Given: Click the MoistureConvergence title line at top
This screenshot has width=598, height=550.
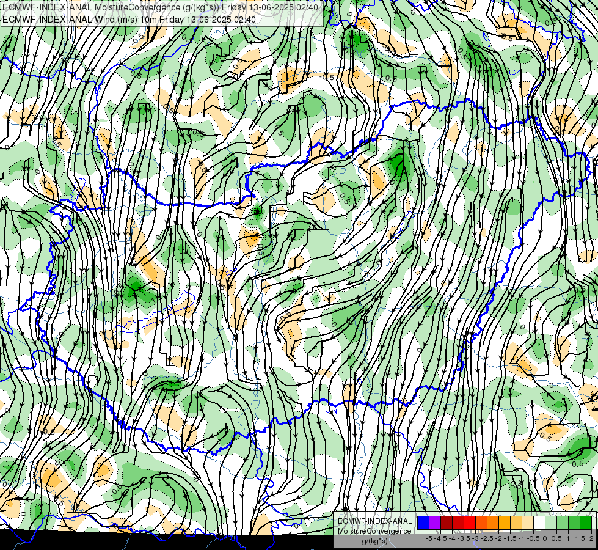Looking at the screenshot, I should point(160,7).
